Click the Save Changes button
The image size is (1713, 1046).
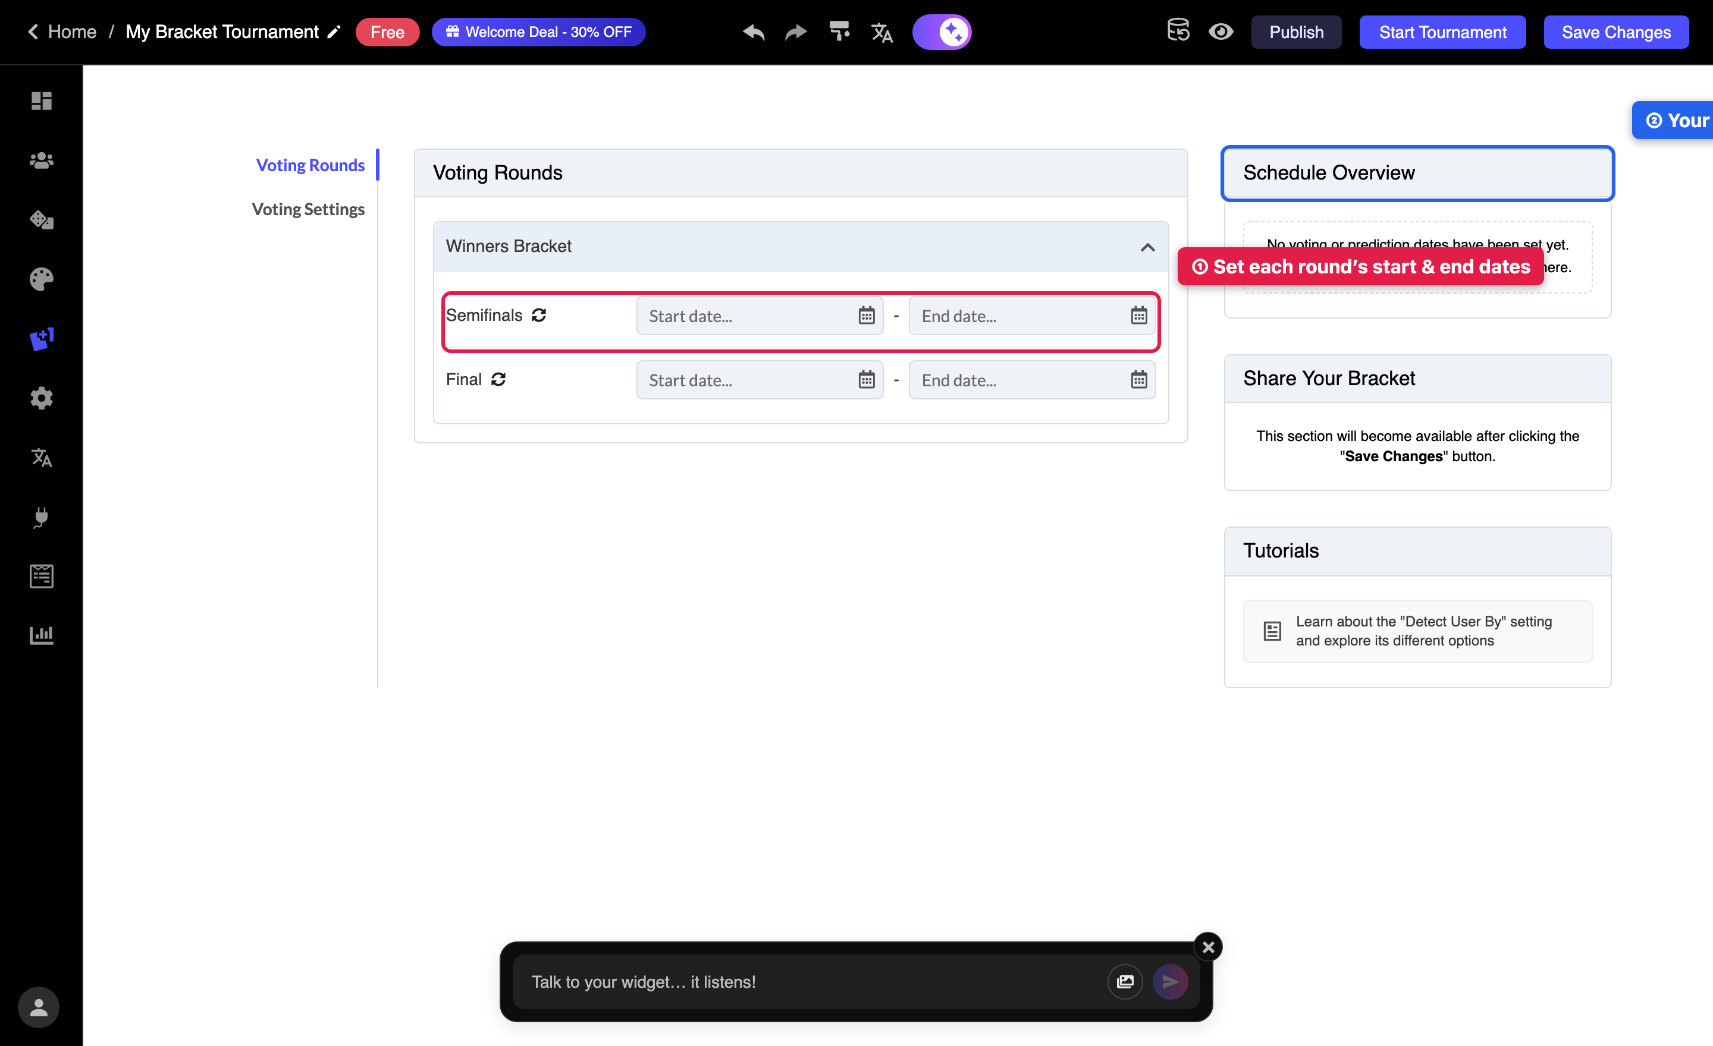point(1615,32)
